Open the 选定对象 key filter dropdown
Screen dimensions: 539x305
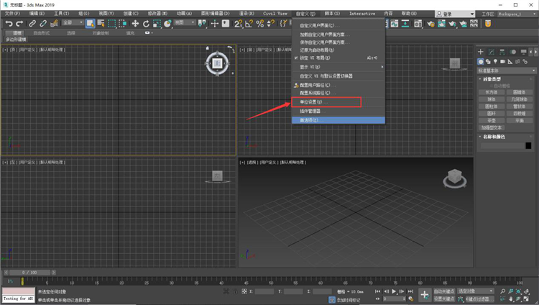[x=476, y=291]
